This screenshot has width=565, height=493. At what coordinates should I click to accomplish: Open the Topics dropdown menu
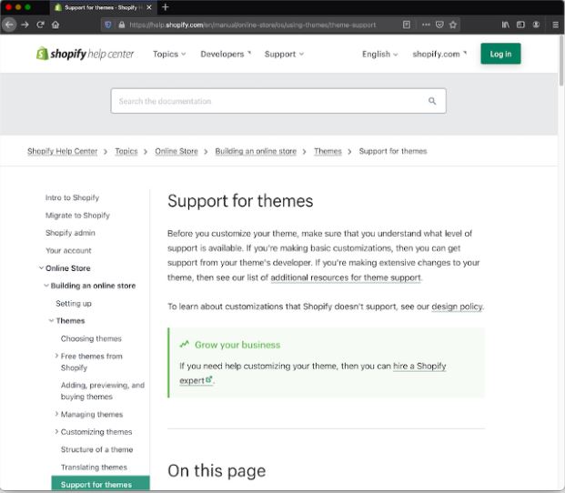pyautogui.click(x=169, y=54)
